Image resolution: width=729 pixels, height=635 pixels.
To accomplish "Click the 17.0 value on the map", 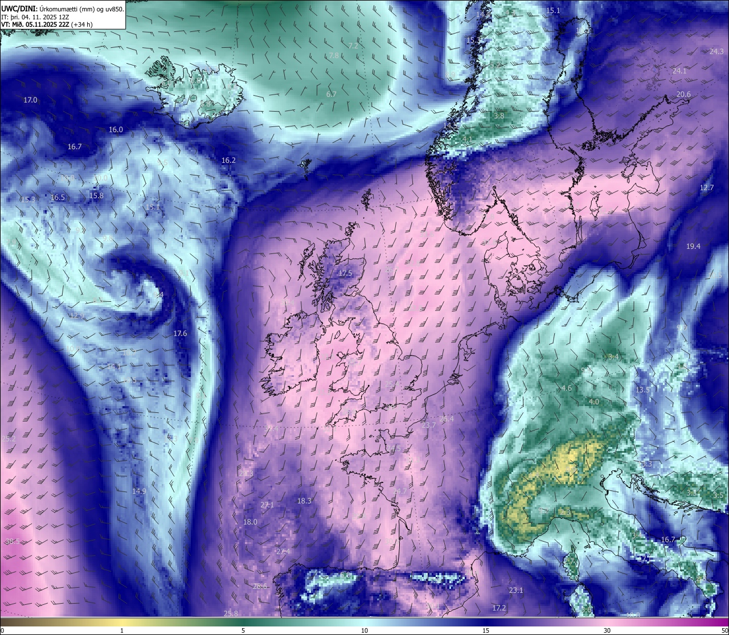I will [30, 100].
